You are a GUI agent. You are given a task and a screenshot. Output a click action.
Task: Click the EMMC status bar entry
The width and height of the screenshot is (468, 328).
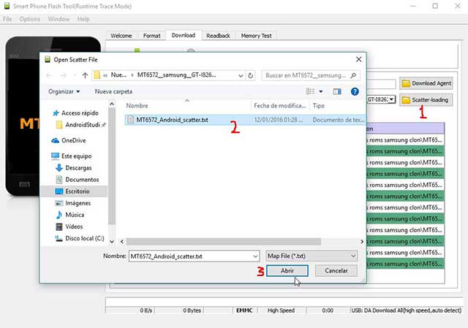pyautogui.click(x=244, y=310)
